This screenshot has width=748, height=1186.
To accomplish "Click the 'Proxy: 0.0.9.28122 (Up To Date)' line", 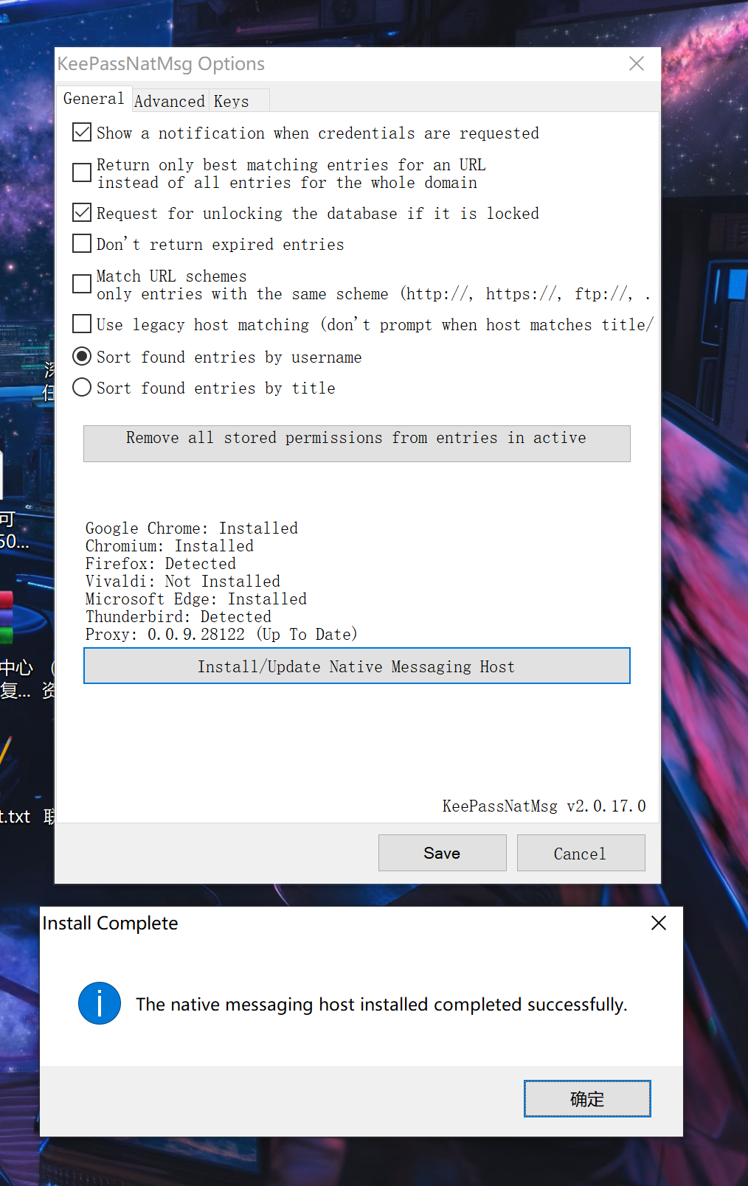I will tap(221, 634).
